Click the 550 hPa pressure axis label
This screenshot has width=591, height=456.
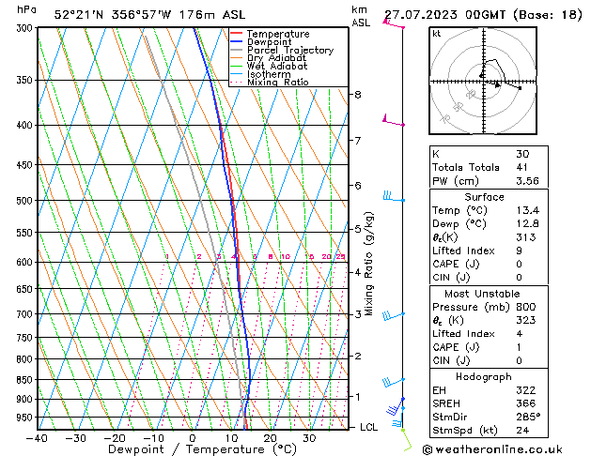coord(26,233)
